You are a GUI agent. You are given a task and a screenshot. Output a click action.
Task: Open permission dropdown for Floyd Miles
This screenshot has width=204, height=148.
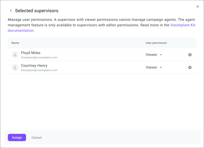coord(154,55)
